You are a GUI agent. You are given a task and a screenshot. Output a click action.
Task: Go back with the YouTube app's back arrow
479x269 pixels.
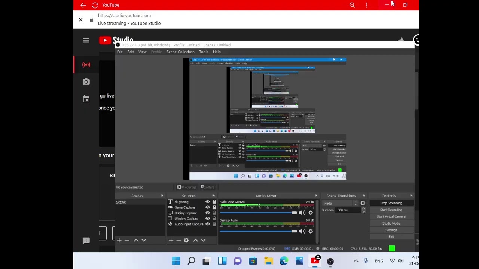click(x=83, y=5)
